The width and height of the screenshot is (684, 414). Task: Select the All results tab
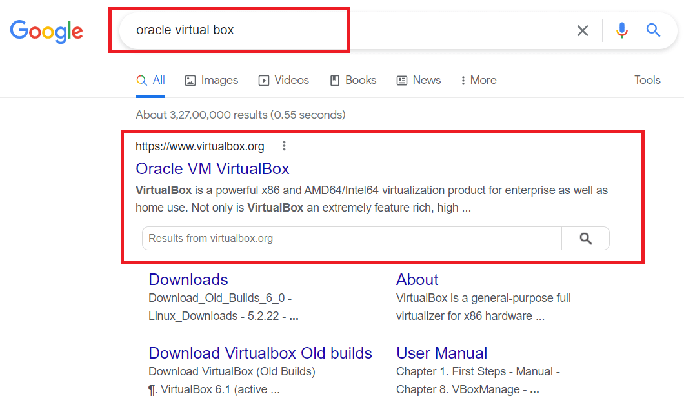[150, 80]
